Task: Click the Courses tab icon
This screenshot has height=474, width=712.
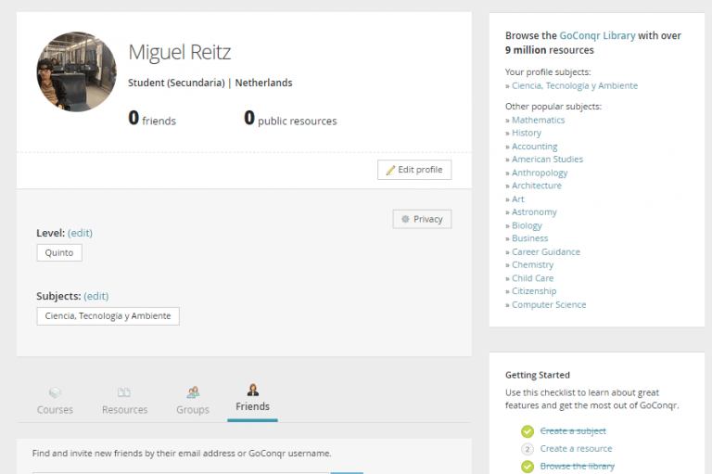Action: [56, 392]
